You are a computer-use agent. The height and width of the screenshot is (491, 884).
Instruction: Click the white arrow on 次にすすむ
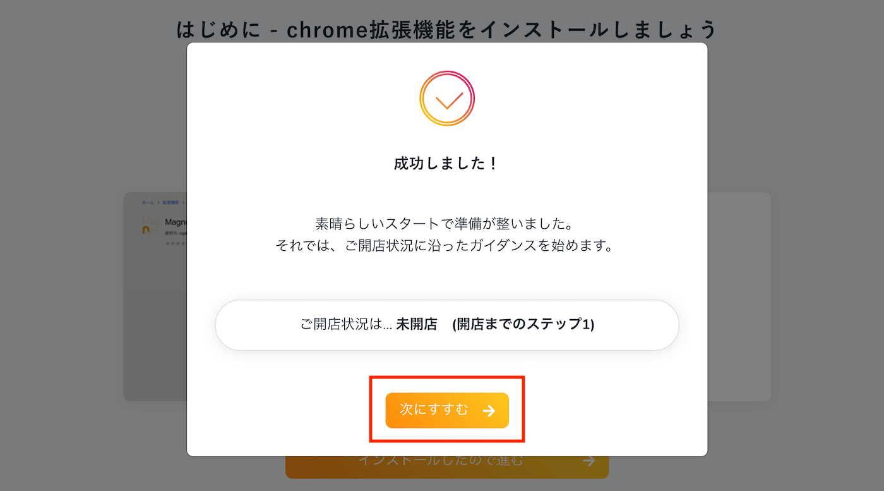(x=489, y=411)
